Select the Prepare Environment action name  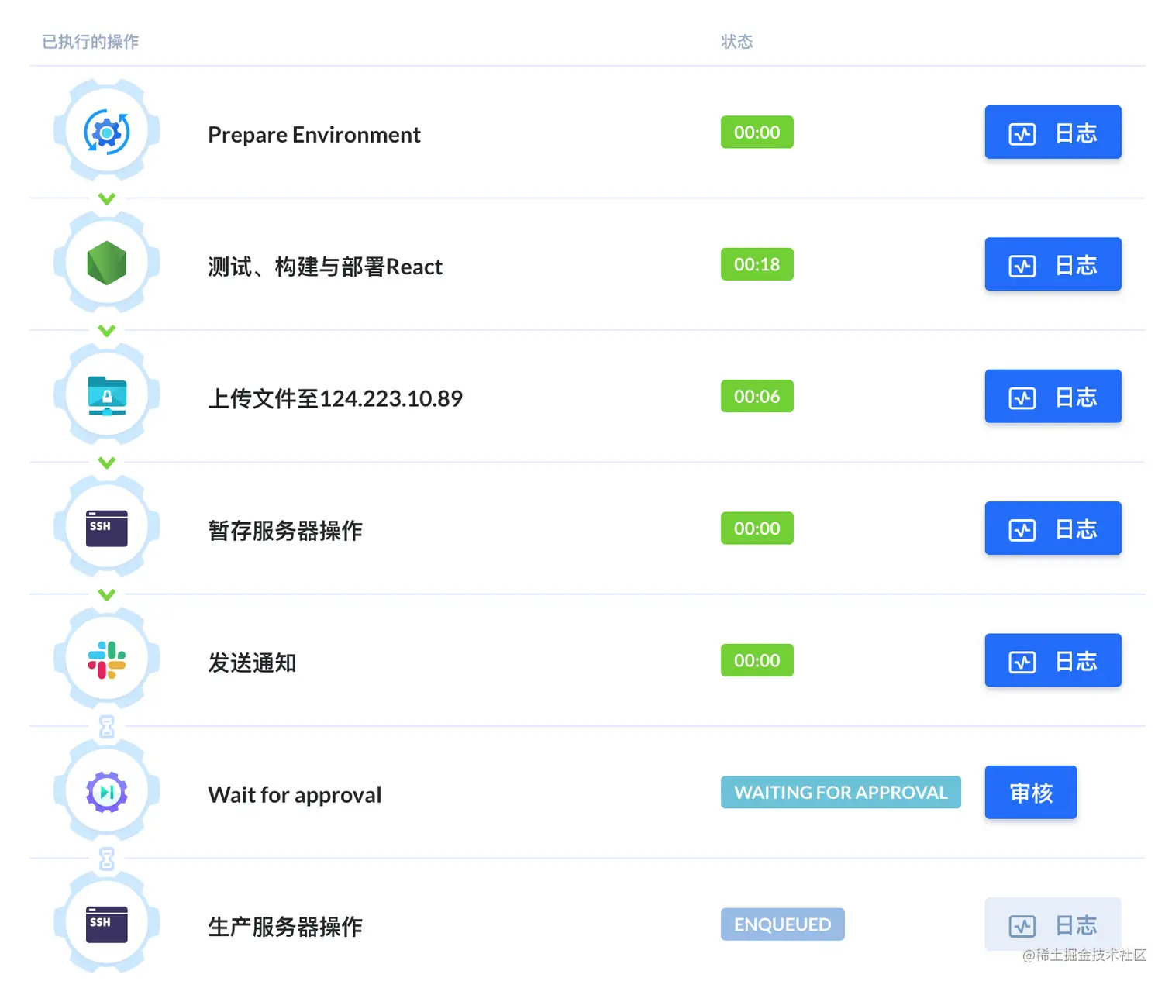(314, 135)
